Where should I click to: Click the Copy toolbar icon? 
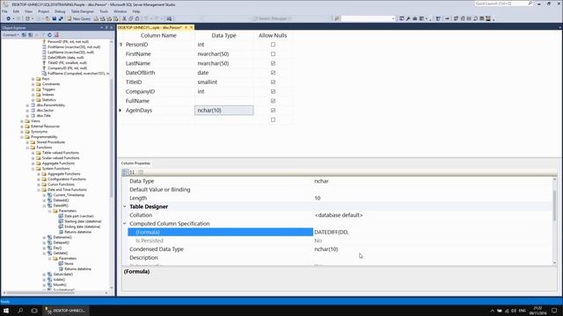pyautogui.click(x=131, y=18)
